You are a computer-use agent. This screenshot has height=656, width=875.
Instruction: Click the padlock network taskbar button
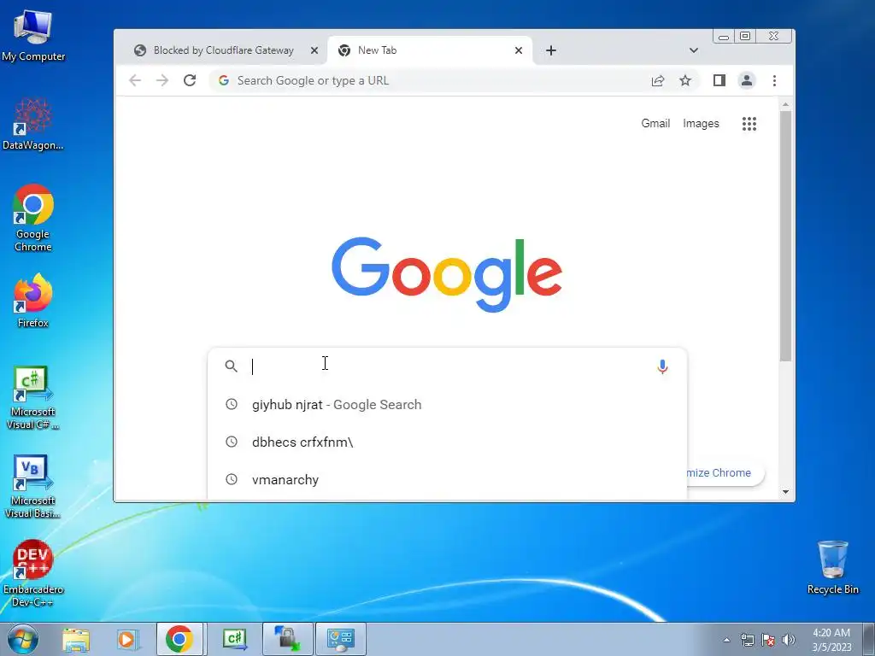[x=287, y=639]
